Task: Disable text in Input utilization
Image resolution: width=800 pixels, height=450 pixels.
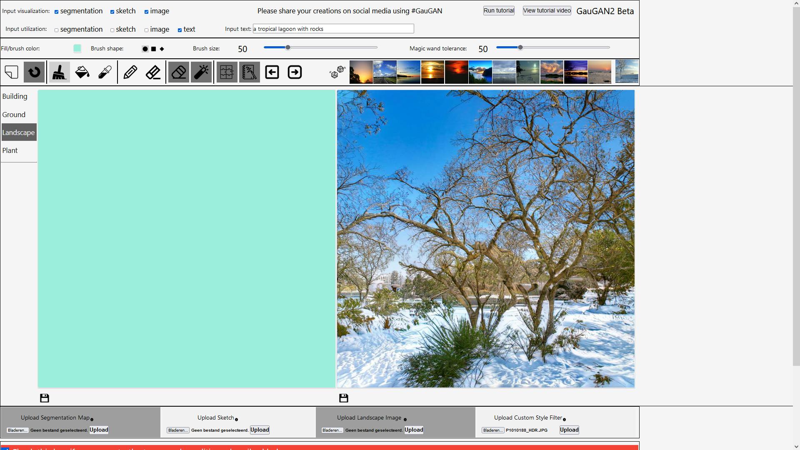Action: pyautogui.click(x=180, y=30)
